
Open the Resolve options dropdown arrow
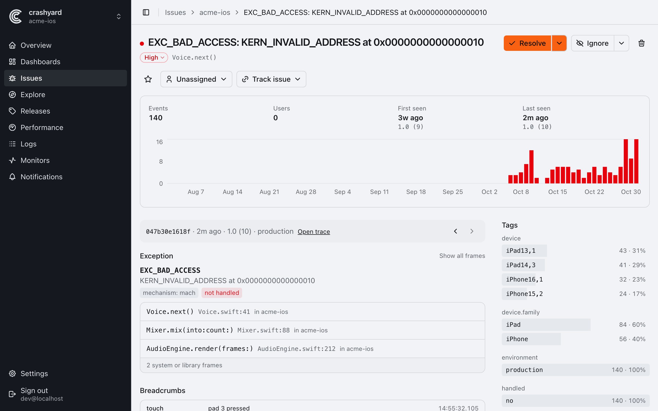559,43
